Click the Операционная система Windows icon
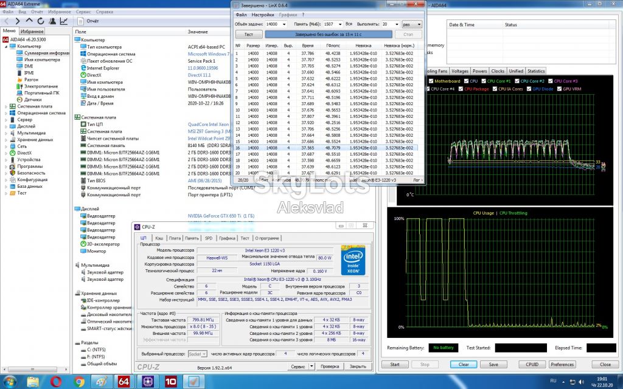Image resolution: width=623 pixels, height=389 pixels. coord(83,54)
